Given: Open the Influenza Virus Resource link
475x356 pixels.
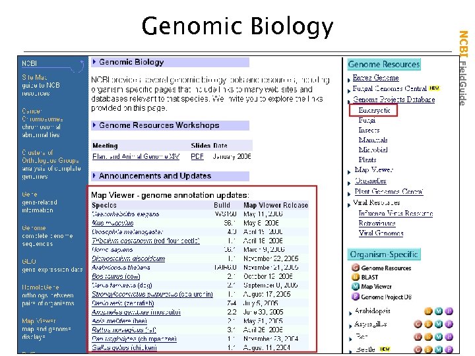Looking at the screenshot, I should (396, 214).
